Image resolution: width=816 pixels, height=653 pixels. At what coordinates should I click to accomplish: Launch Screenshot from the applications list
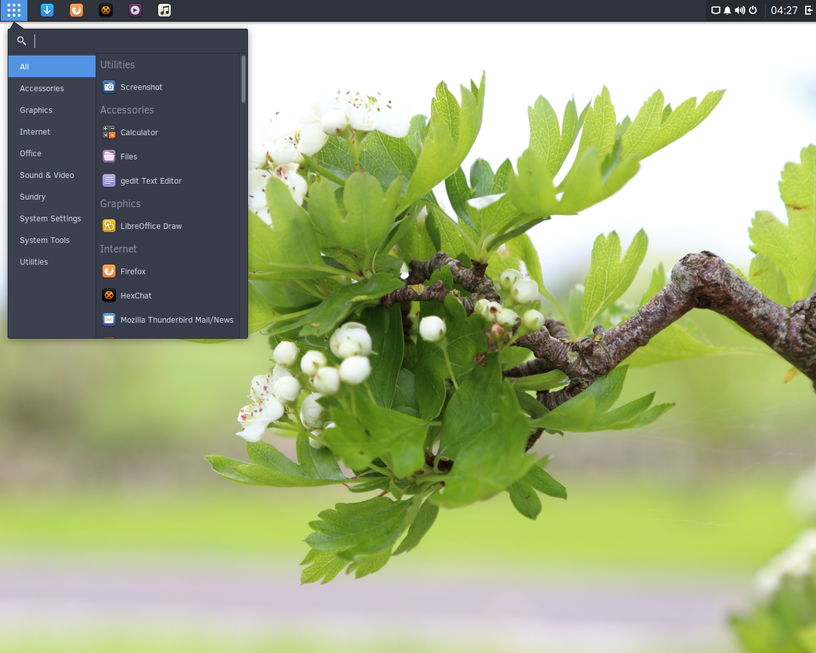168,87
